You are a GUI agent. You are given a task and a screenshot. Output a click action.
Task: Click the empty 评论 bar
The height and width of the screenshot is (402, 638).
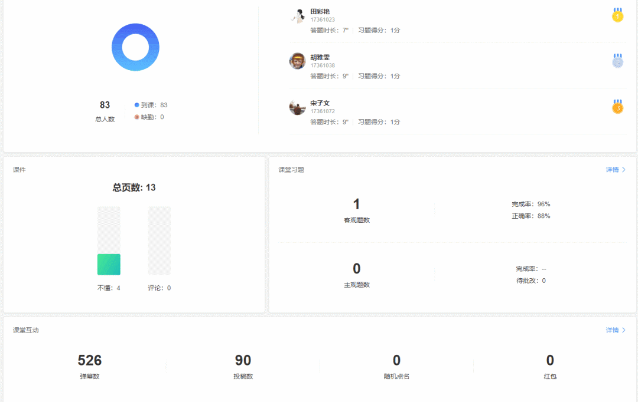[x=159, y=241]
